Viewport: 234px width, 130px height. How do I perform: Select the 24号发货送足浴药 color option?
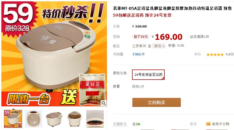[x=148, y=75]
